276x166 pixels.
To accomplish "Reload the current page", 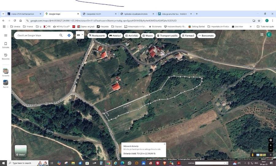I will click(15, 21).
